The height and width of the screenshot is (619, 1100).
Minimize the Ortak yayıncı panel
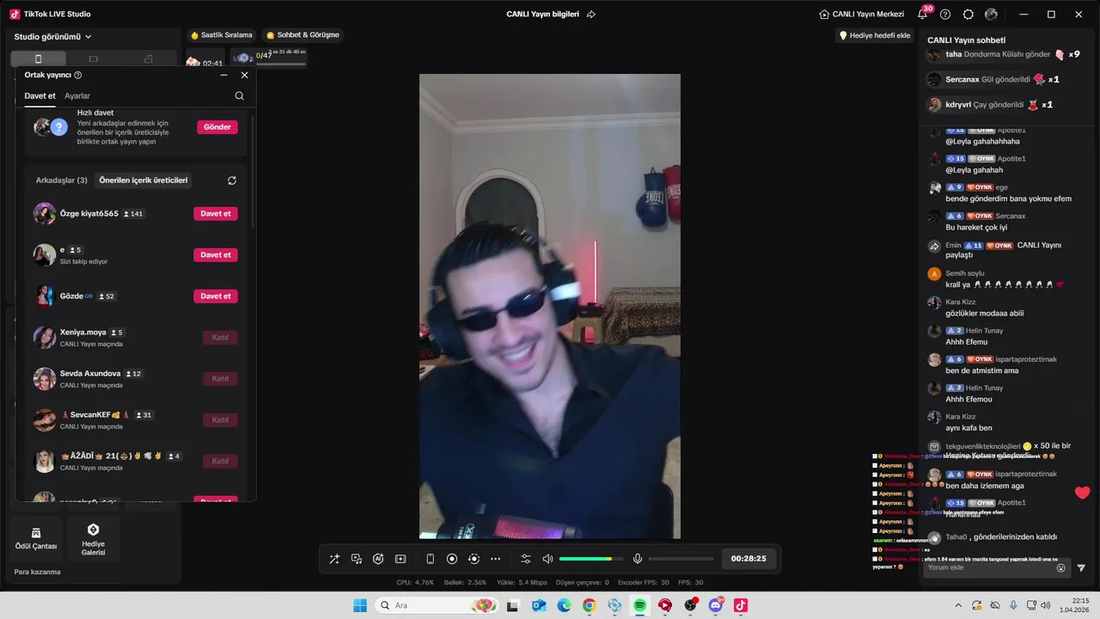tap(223, 75)
